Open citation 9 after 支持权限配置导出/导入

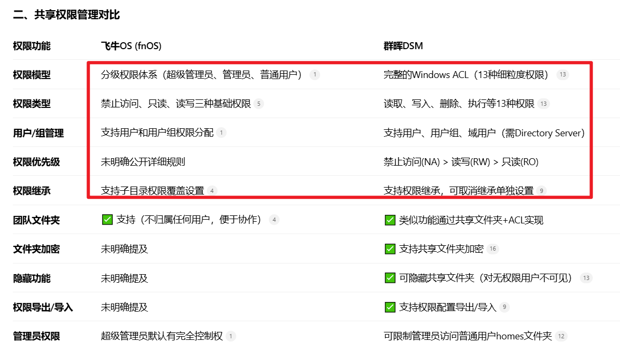point(504,307)
